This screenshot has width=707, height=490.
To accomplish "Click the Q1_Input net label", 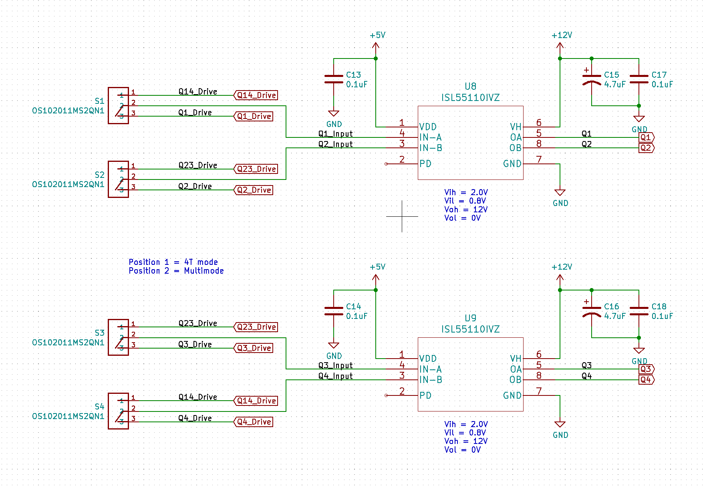I will [x=336, y=134].
